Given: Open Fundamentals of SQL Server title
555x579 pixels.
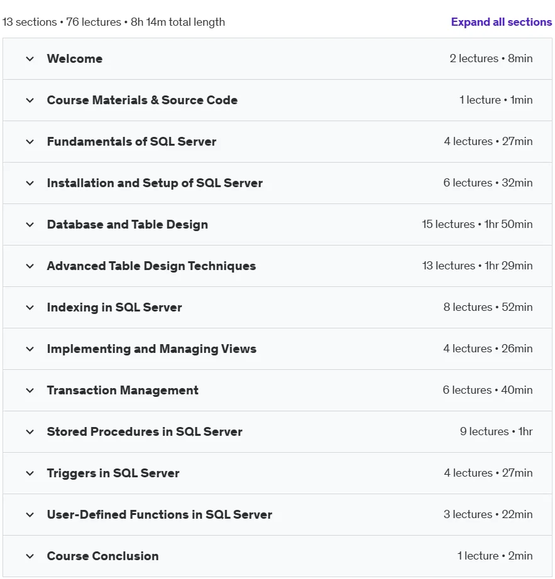Looking at the screenshot, I should (131, 142).
